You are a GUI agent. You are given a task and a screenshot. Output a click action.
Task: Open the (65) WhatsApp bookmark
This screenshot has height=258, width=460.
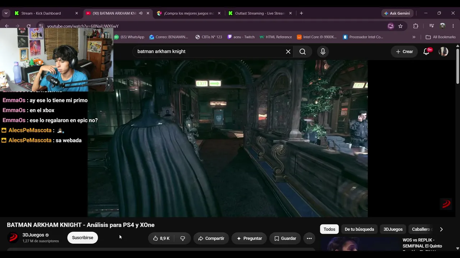tap(129, 37)
